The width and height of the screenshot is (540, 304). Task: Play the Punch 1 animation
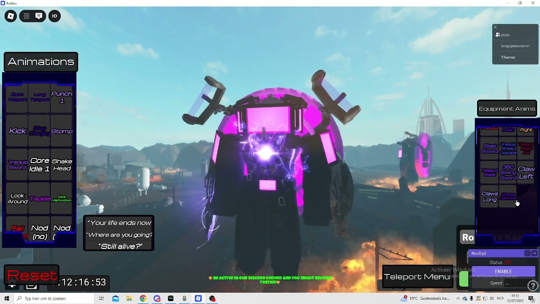tap(62, 98)
